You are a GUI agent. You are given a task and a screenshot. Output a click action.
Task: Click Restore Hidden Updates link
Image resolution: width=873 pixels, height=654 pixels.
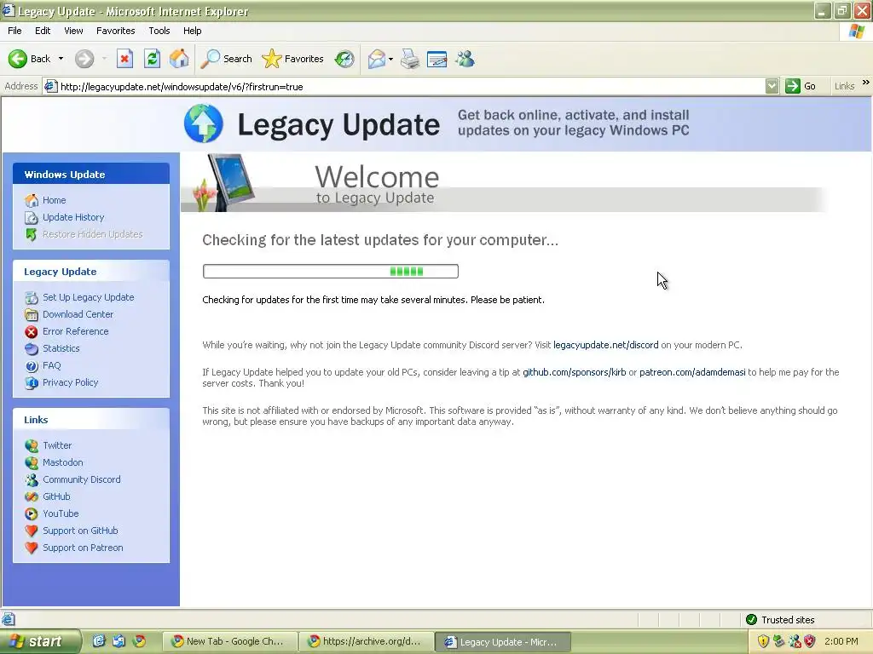point(92,234)
